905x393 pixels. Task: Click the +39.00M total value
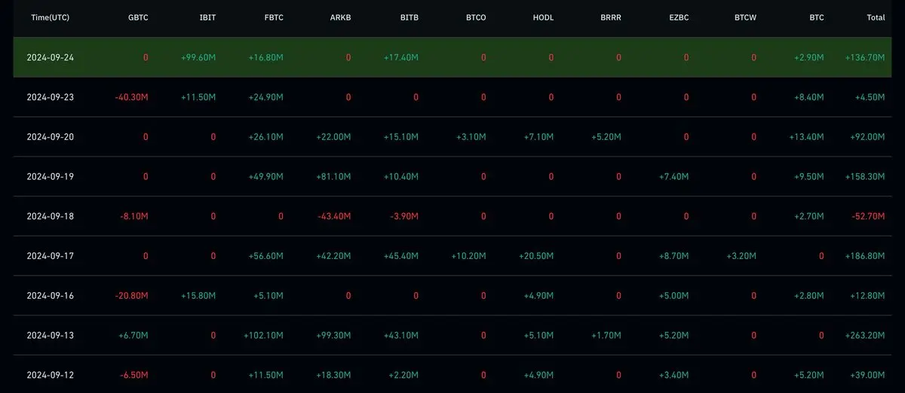[x=868, y=376]
